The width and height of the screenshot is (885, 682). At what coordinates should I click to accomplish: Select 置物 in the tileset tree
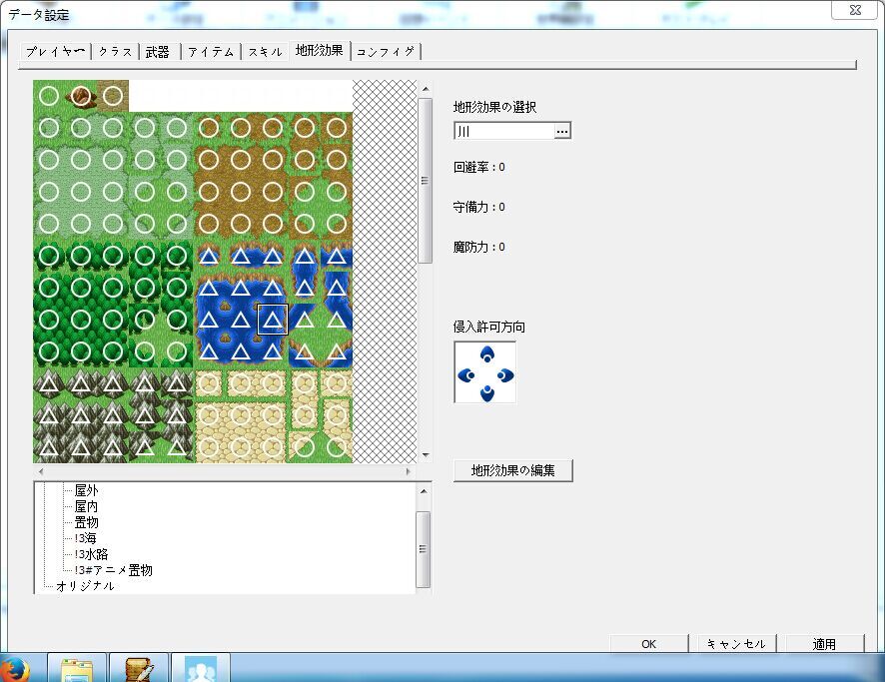[86, 522]
